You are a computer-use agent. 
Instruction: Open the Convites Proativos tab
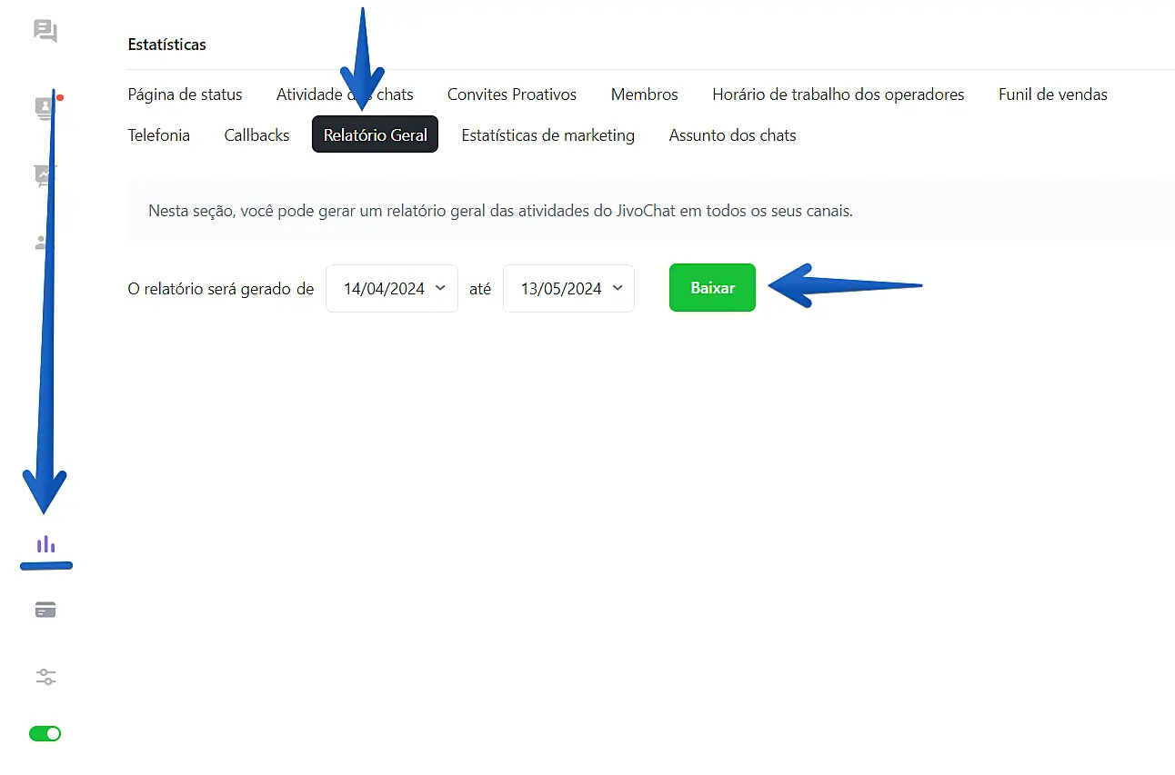click(512, 94)
